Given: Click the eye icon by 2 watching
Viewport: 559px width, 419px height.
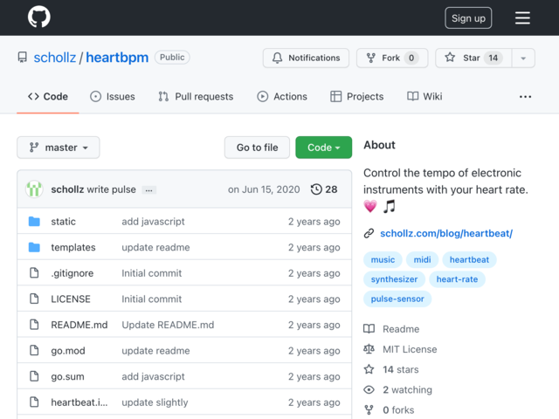Looking at the screenshot, I should coord(369,390).
